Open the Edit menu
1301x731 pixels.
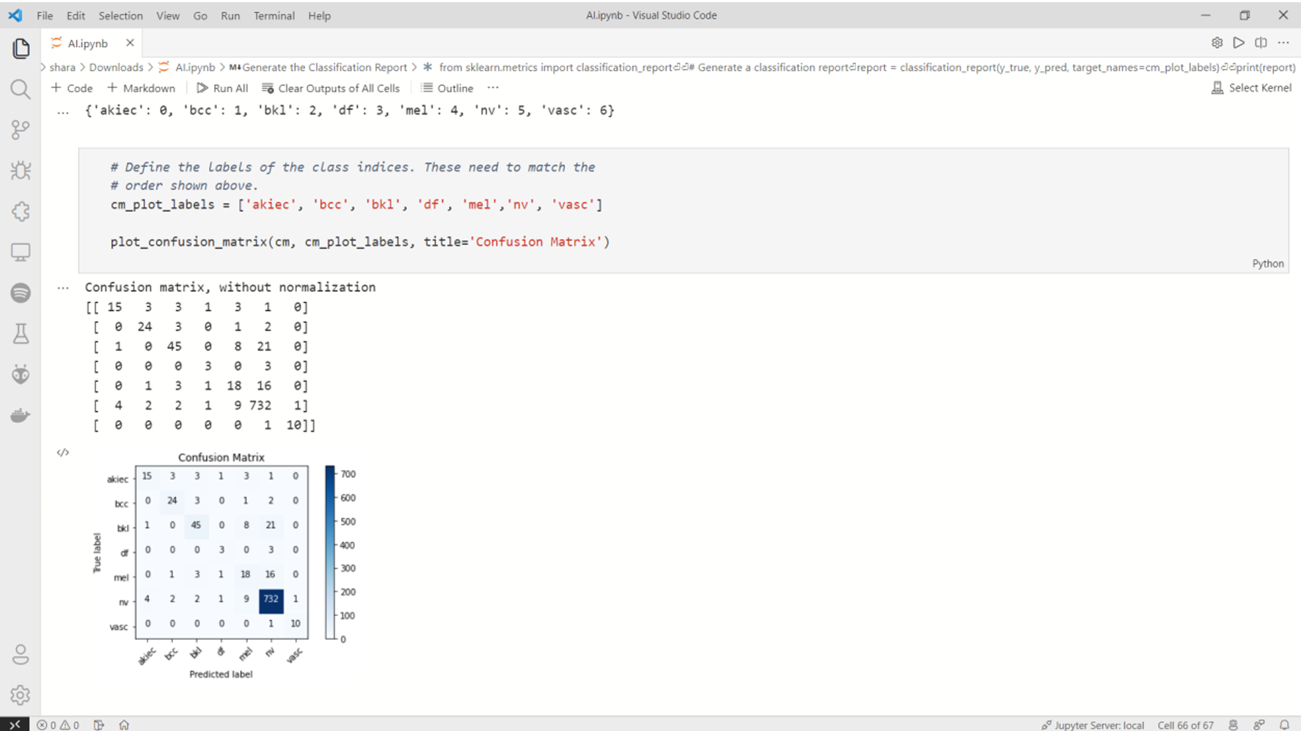(x=76, y=15)
